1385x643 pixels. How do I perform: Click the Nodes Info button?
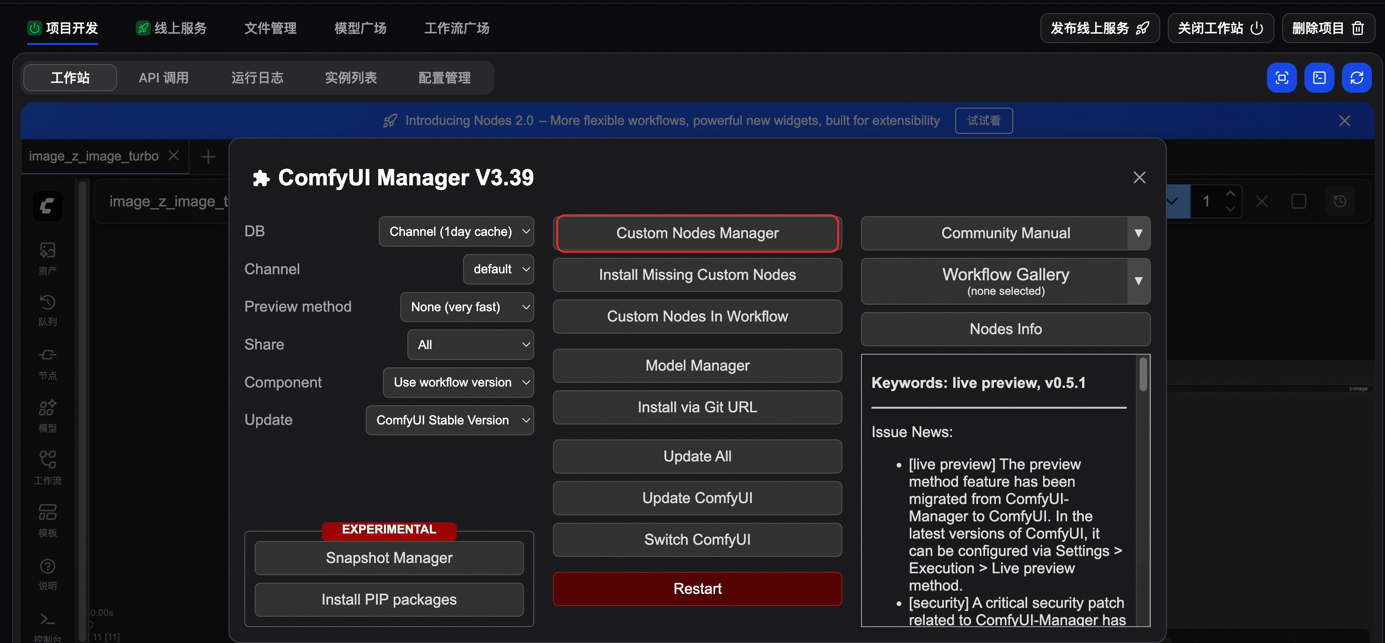1005,329
